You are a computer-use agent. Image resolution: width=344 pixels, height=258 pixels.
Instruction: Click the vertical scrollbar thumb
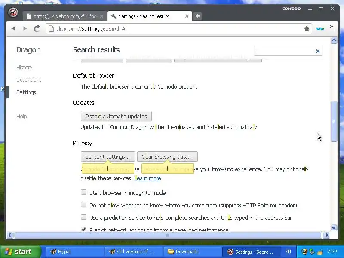[x=334, y=121]
